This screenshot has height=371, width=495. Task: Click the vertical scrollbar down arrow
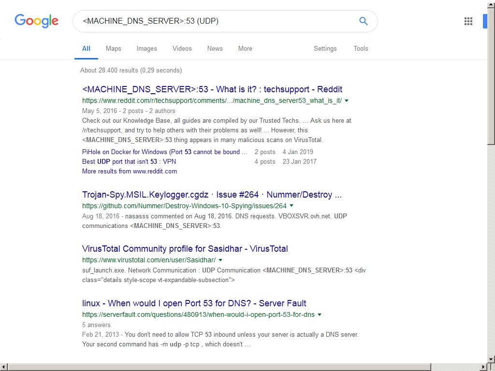coord(491,359)
